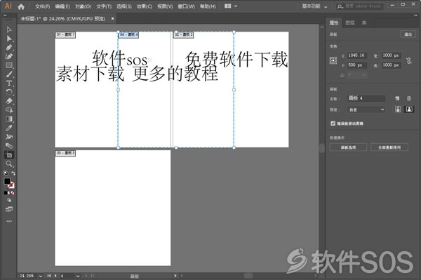Image resolution: width=421 pixels, height=280 pixels.
Task: Click the Arrange Documents icon
Action: [227, 6]
